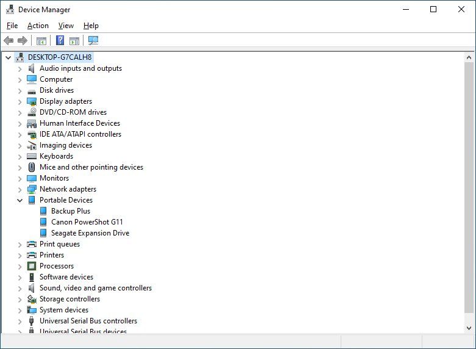476x349 pixels.
Task: Click the Software devices icon
Action: (32, 277)
